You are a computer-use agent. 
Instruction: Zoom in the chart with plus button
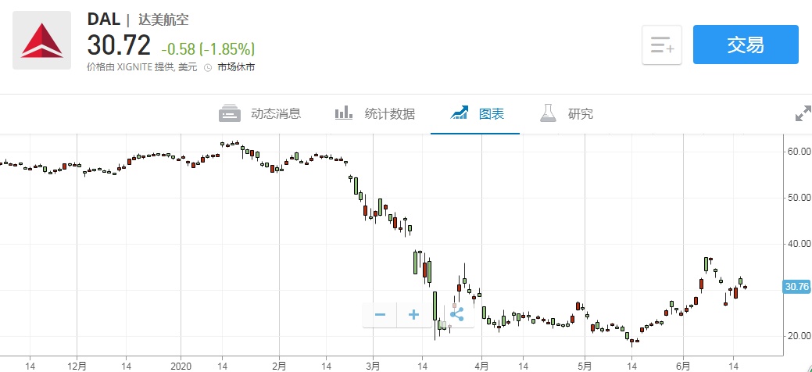tap(414, 315)
